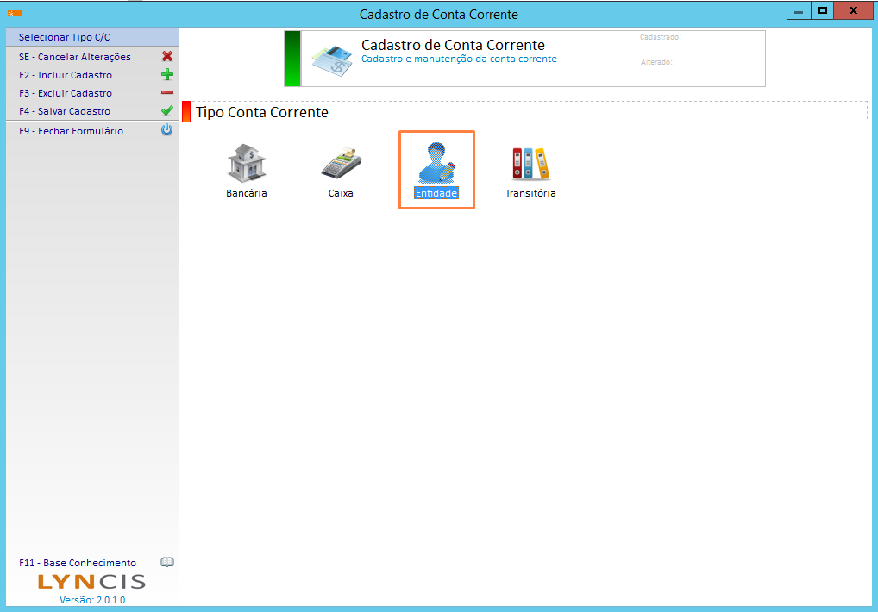This screenshot has height=612, width=878.
Task: Choose the Caixa cash register icon
Action: coord(341,163)
